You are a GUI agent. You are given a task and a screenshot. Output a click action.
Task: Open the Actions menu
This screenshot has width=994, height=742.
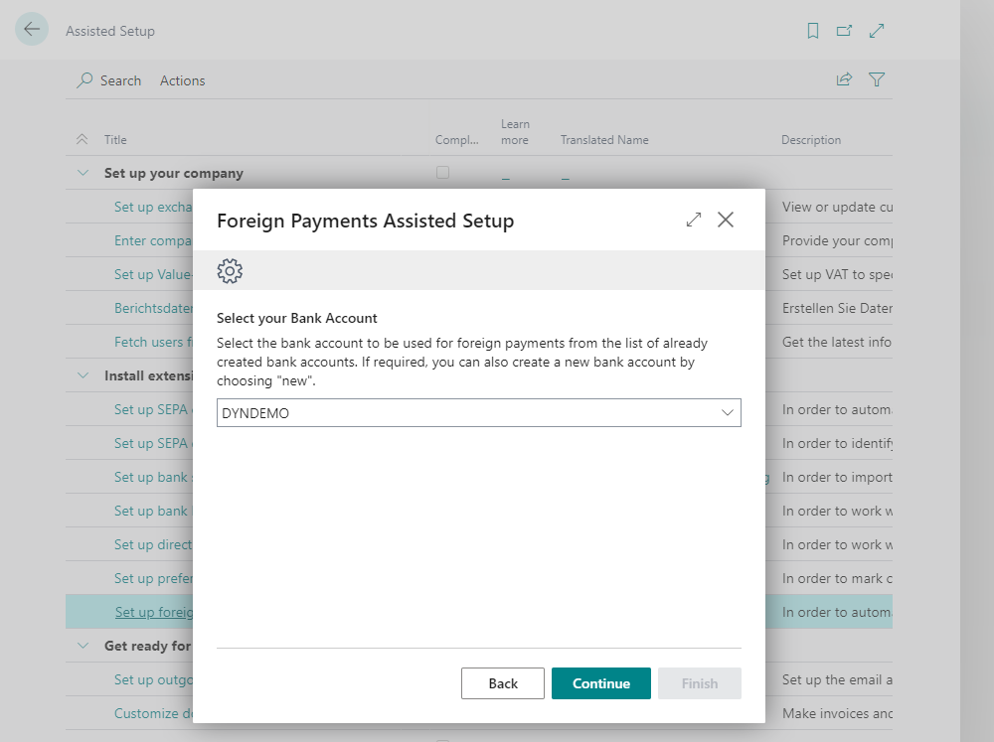click(x=182, y=80)
